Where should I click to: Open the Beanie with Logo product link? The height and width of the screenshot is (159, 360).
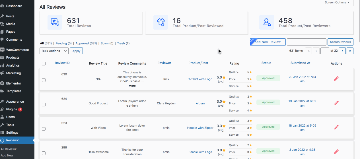coord(200,152)
